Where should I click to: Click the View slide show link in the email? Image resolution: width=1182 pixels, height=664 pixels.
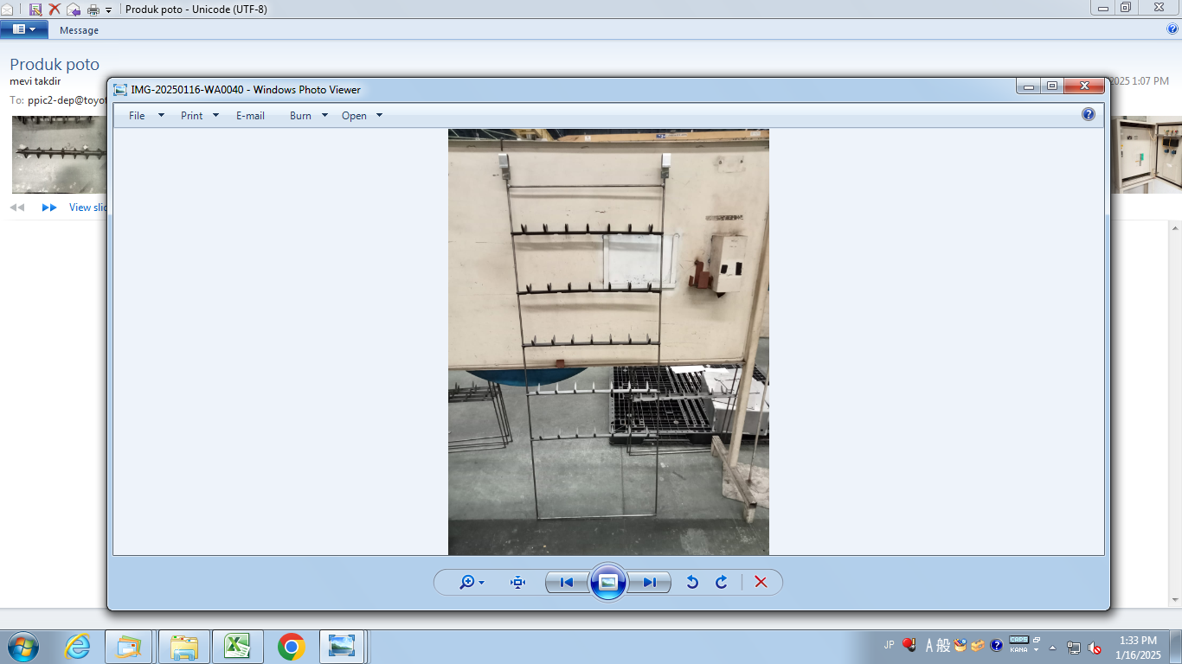point(88,207)
